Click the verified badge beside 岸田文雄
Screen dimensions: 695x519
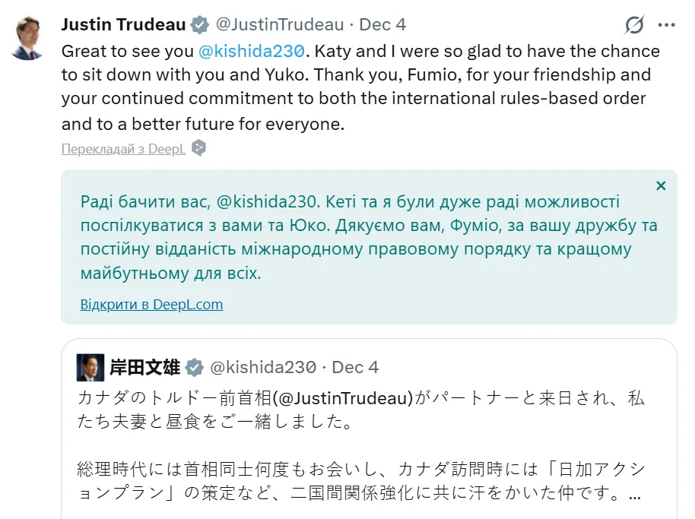click(x=195, y=368)
